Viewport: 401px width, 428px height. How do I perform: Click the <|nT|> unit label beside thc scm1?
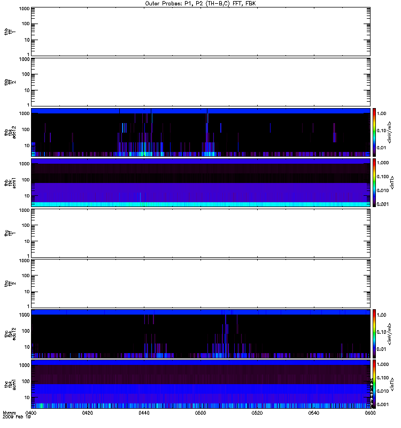pos(392,384)
